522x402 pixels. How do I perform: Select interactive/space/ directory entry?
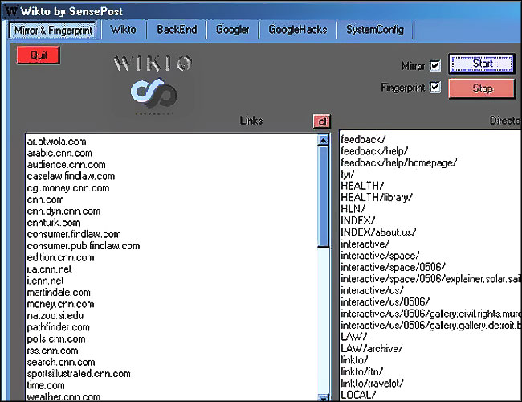click(380, 256)
